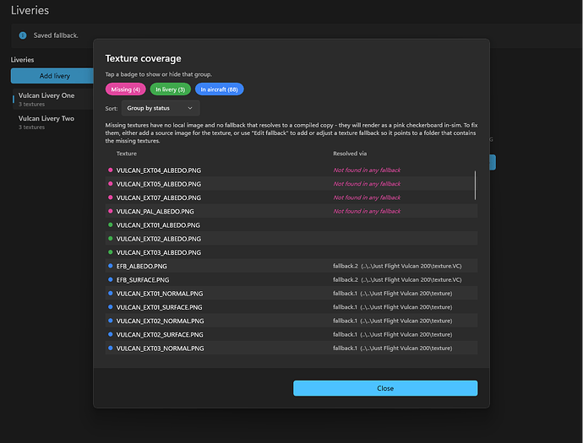Select the VULCAN_EXT01_NORMAL.PNG row
The height and width of the screenshot is (443, 583).
[291, 294]
